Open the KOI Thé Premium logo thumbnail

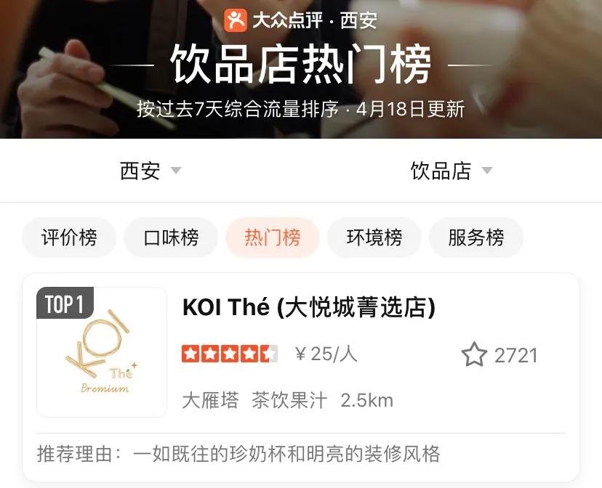tap(102, 352)
